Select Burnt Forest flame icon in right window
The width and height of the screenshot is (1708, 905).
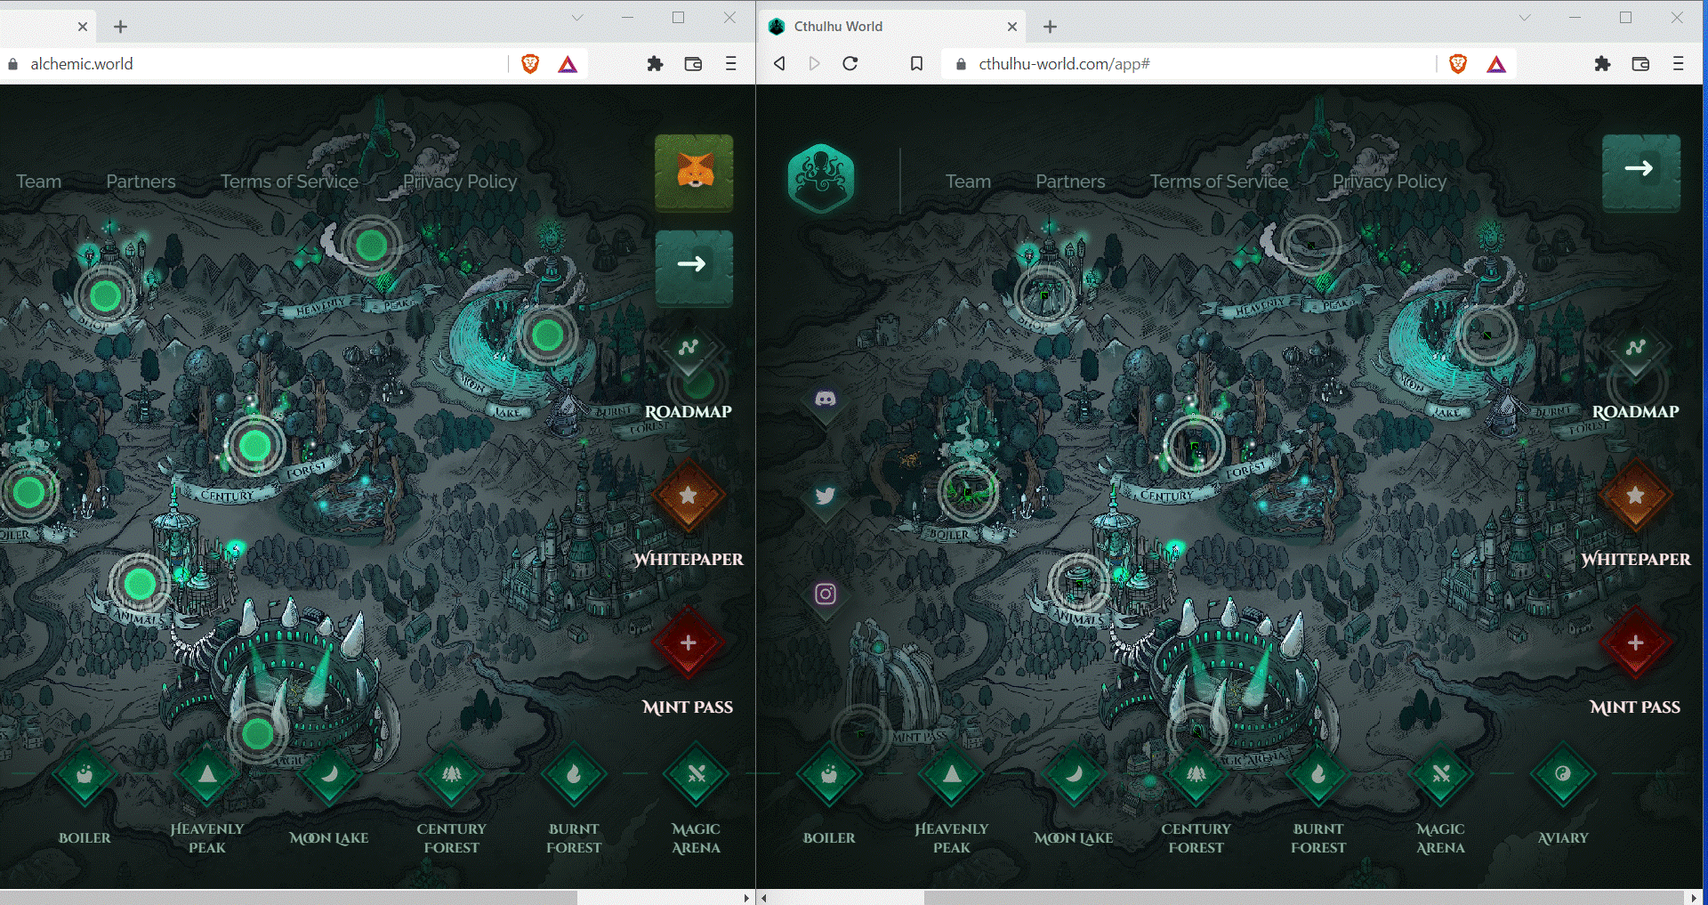click(x=1318, y=774)
